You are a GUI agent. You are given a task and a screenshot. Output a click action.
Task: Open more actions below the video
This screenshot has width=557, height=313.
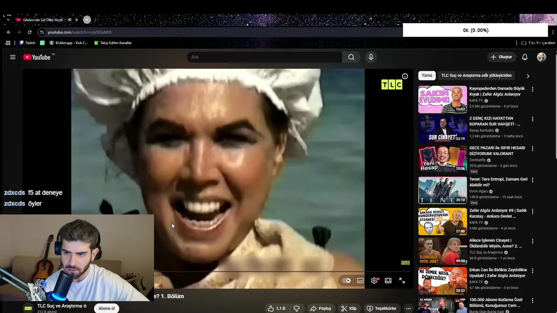point(408,308)
